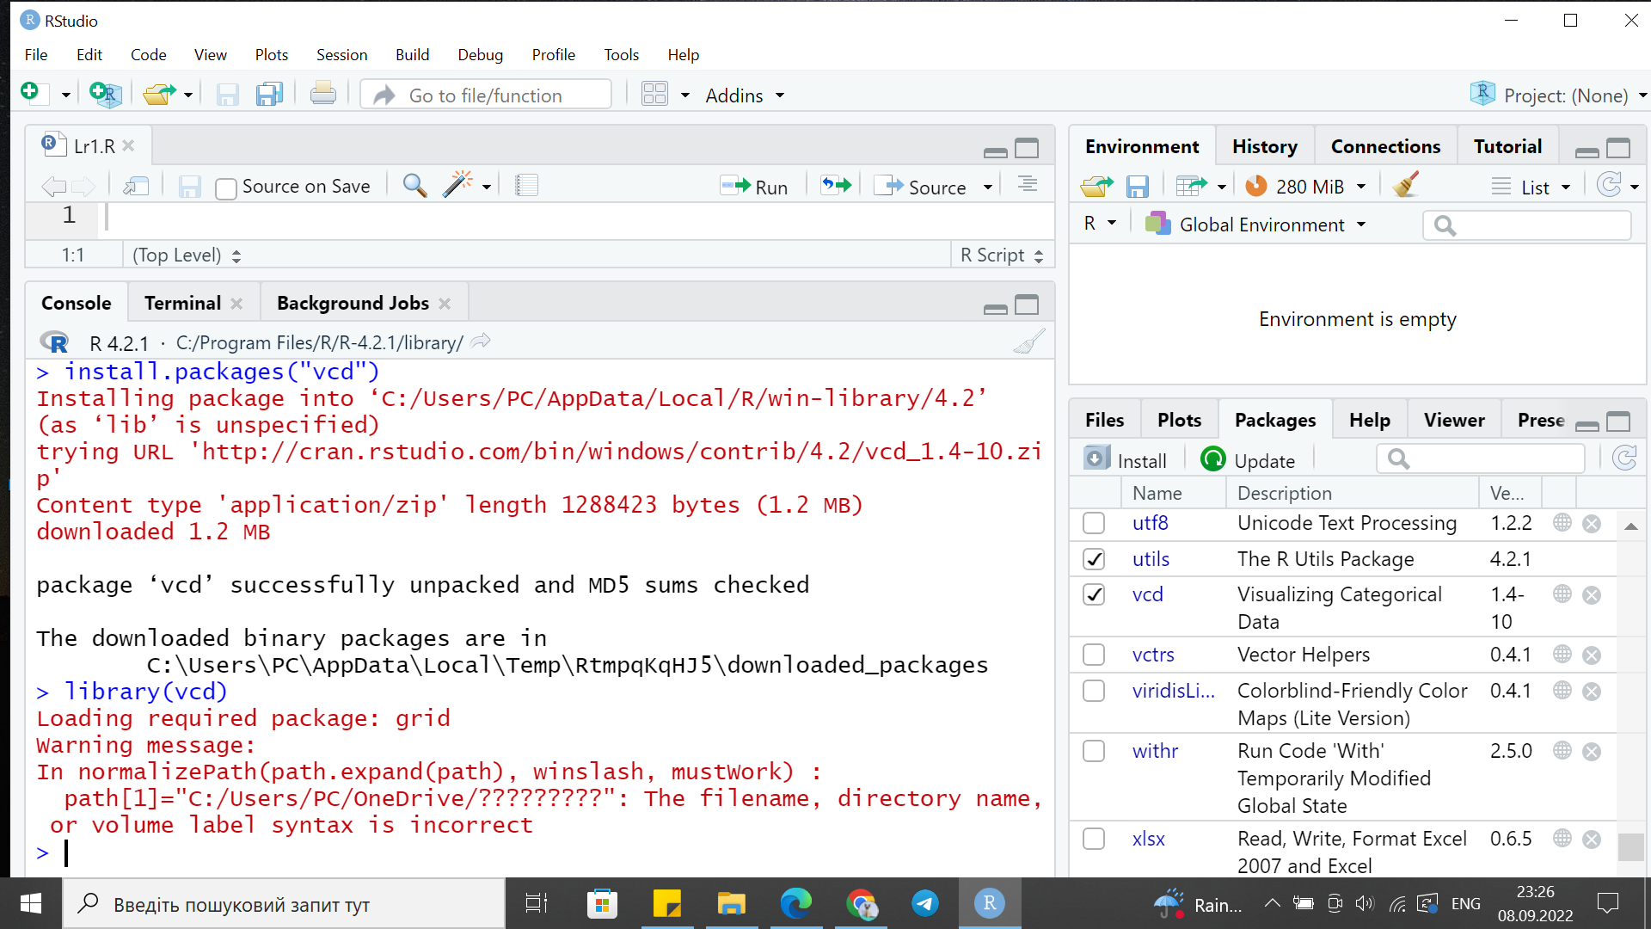Click the Search packages magnifier icon
The width and height of the screenshot is (1651, 929).
tap(1399, 459)
